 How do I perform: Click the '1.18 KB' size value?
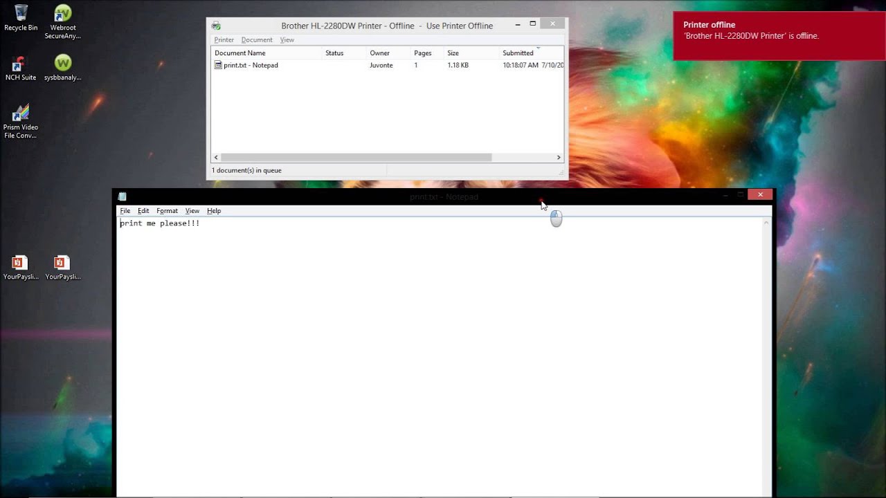tap(458, 65)
